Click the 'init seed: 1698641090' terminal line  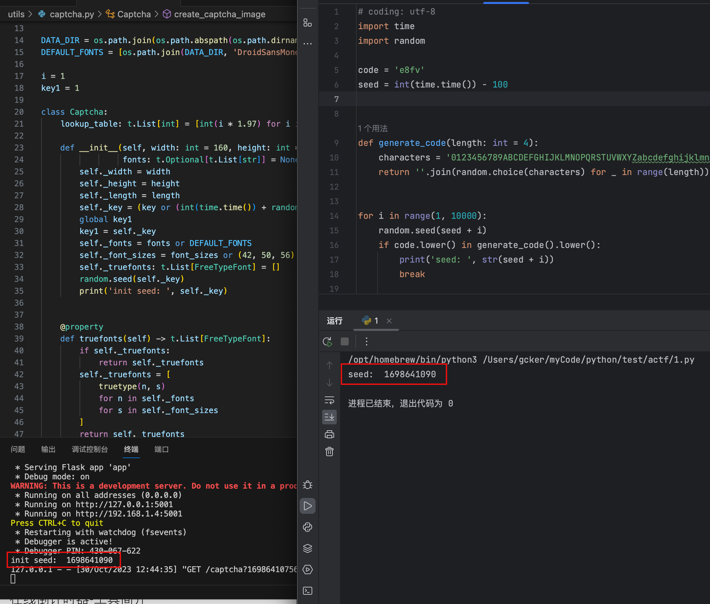pos(62,560)
